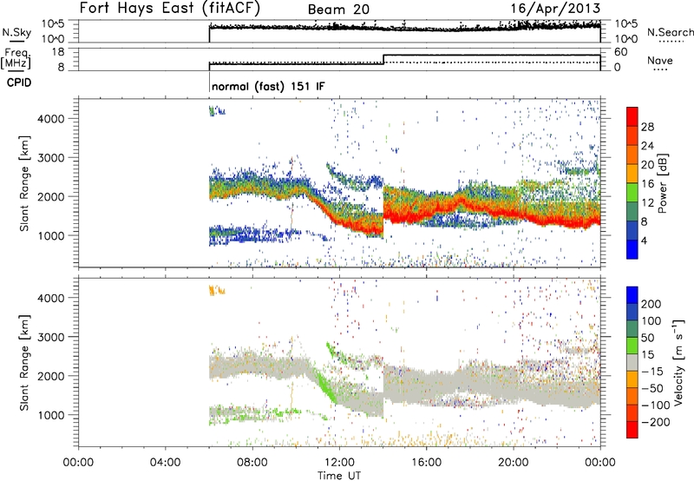Click the 'Power [dB]' colorbar title
The width and height of the screenshot is (694, 481).
tap(662, 183)
